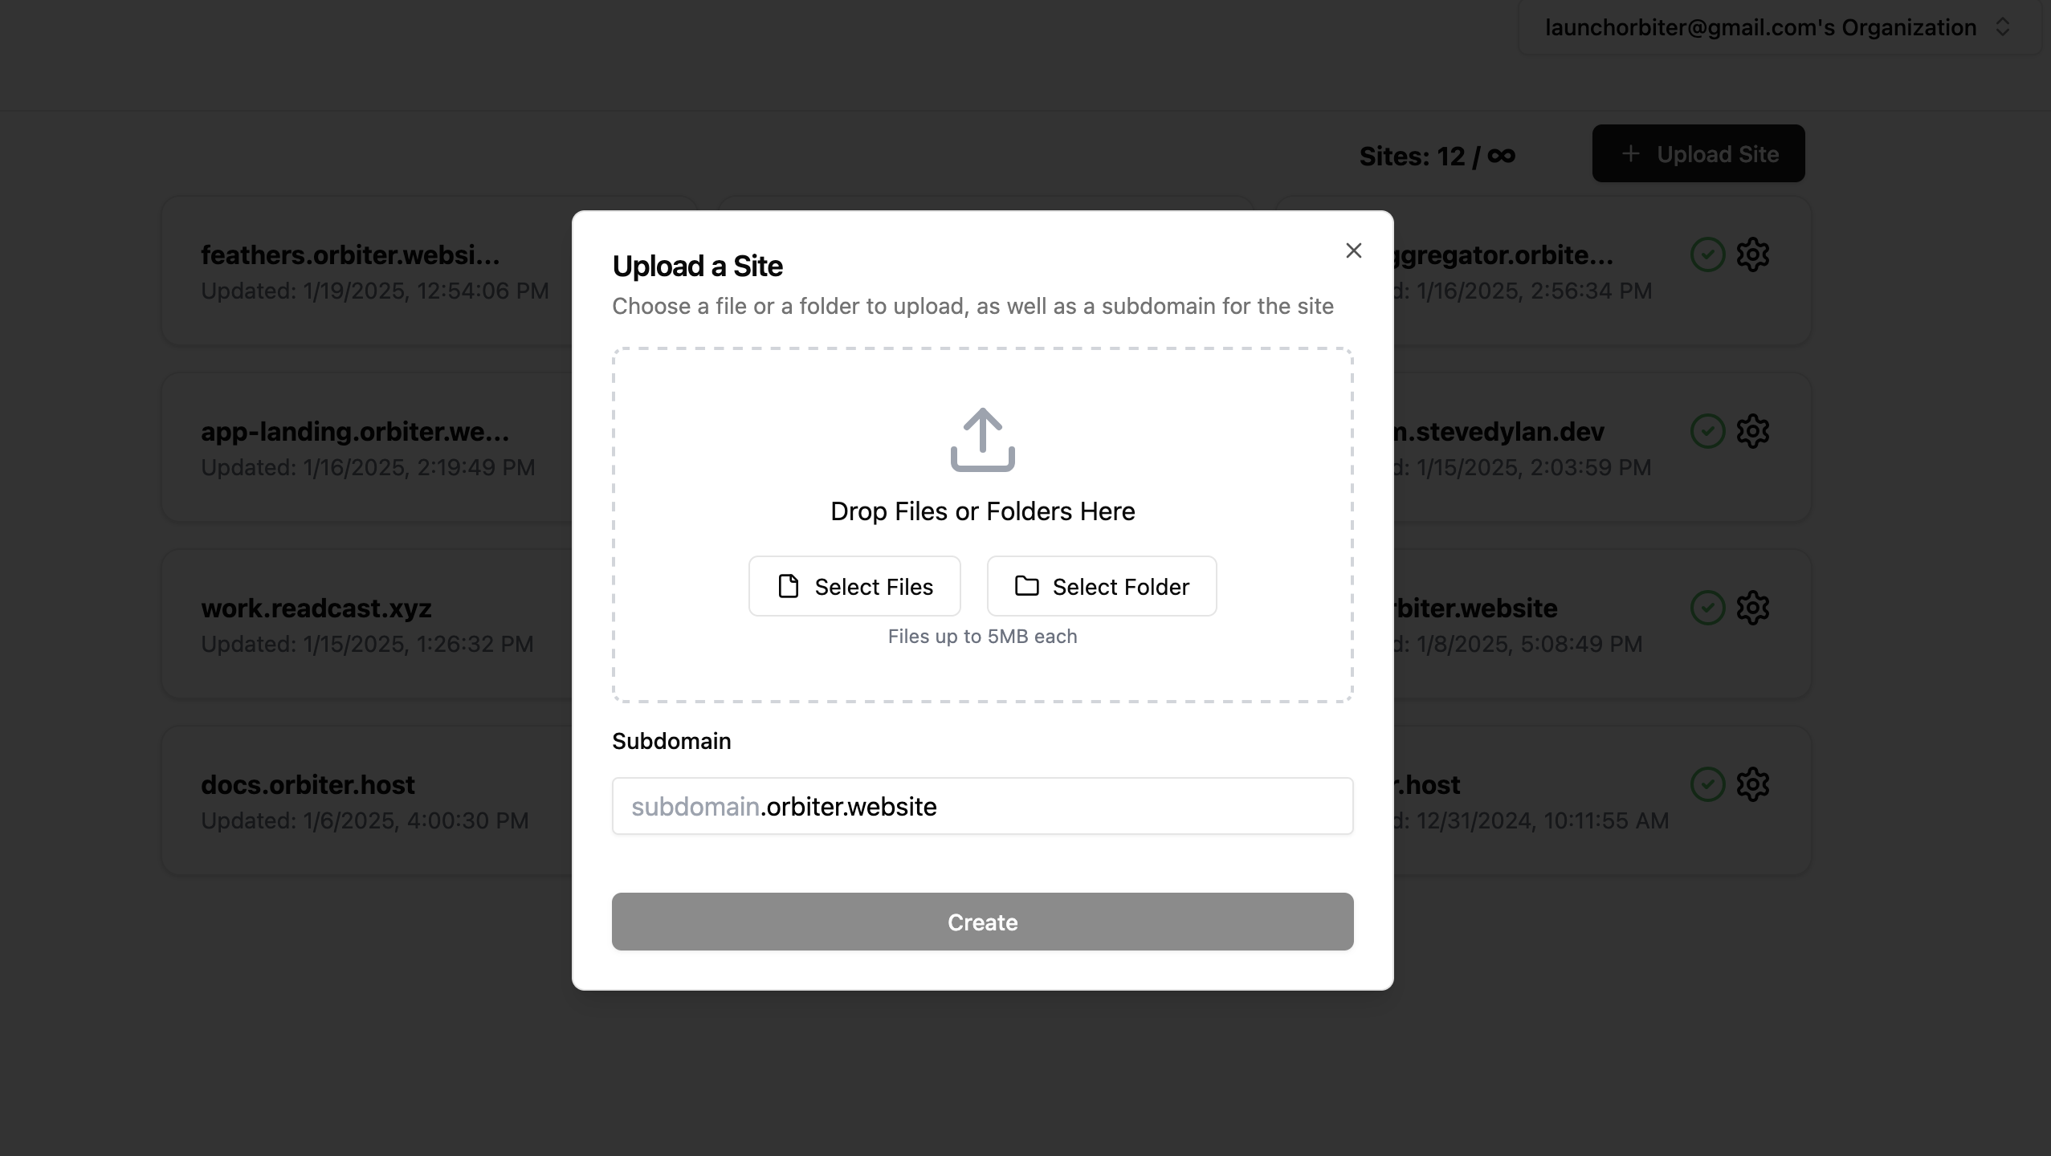The image size is (2051, 1156).
Task: Click the Updated: 1/19/2025, 12:54:06 PM timestamp
Action: tap(375, 291)
